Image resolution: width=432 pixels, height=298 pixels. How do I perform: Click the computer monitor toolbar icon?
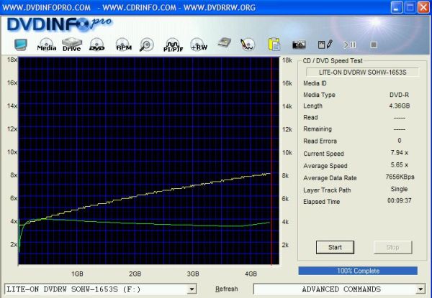[21, 45]
